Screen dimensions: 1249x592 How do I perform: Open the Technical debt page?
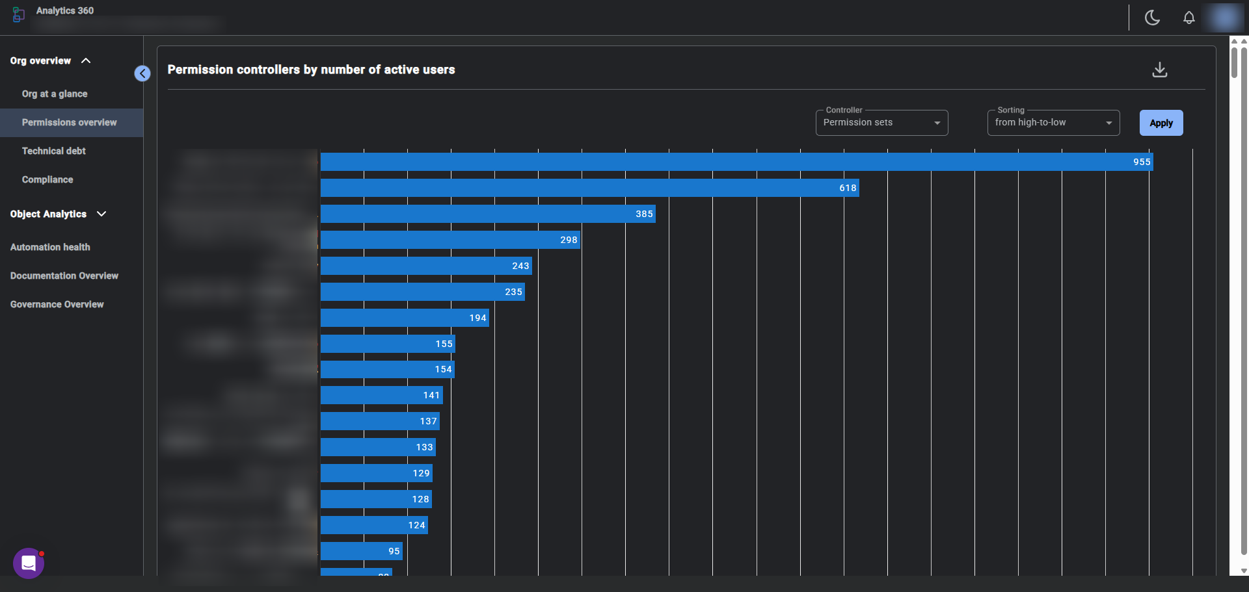click(x=54, y=151)
